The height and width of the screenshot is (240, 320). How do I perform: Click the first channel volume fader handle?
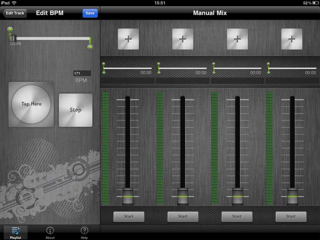click(x=127, y=196)
